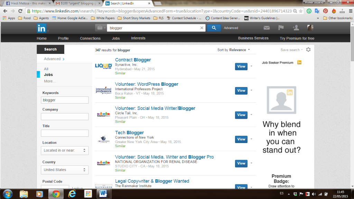Open the Legal Copywriter & Blogger Wanted link
This screenshot has height=199, width=354.
click(152, 181)
